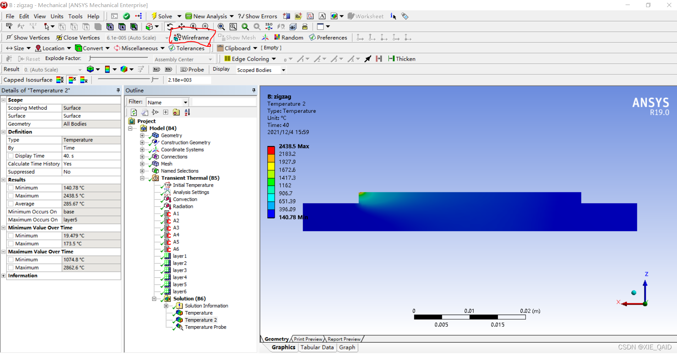
Task: Check the Maximum 2862.6 °C checkbox
Action: 11,267
